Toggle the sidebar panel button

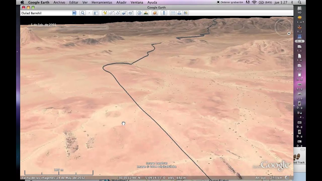click(x=96, y=13)
